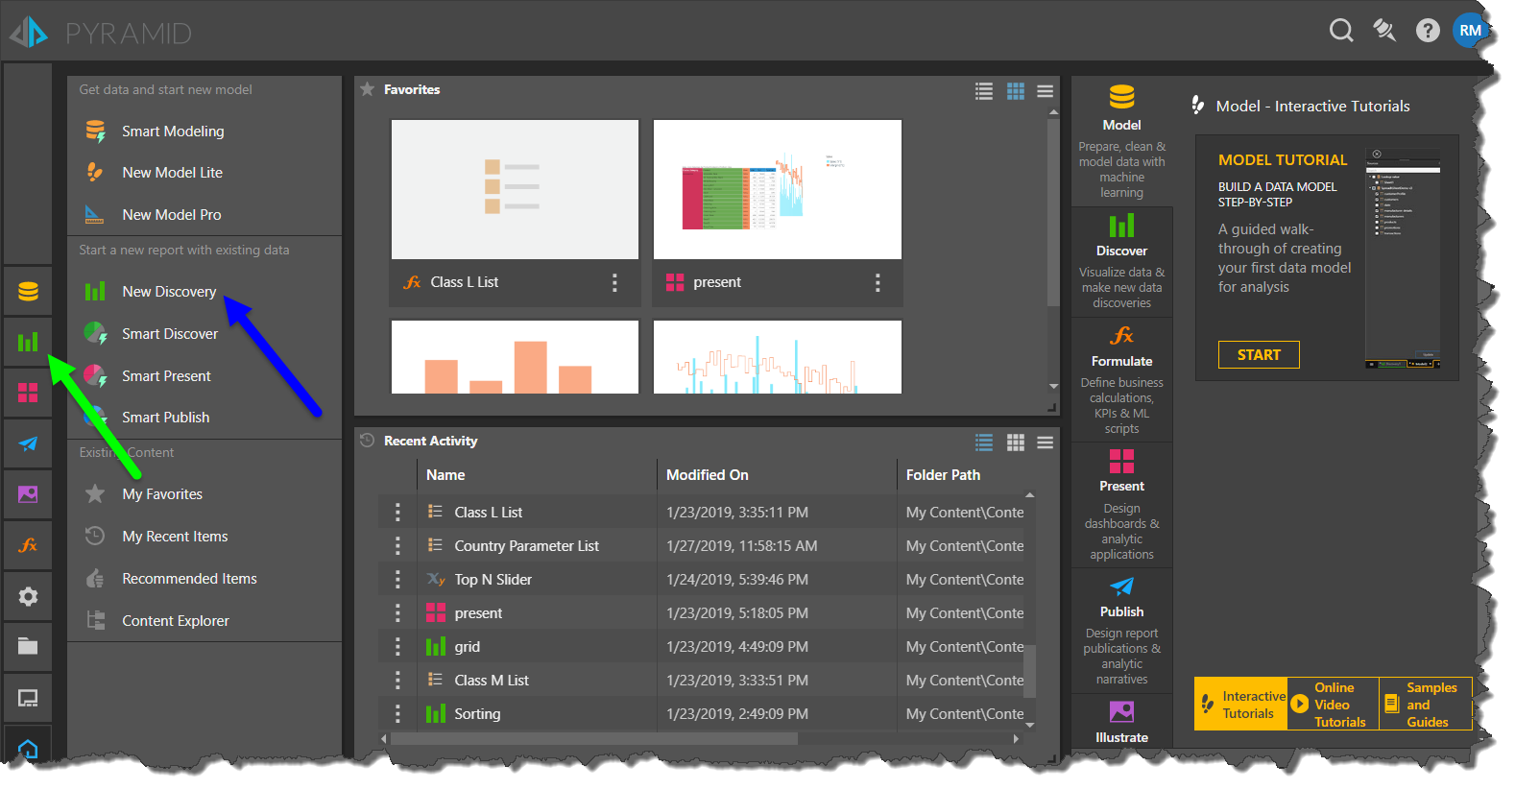Open row menu for Sorting item
The image size is (1515, 790).
click(x=397, y=714)
